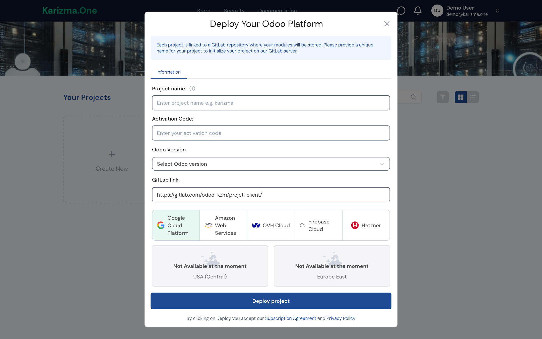
Task: Click the aws logo icon
Action: tap(208, 225)
